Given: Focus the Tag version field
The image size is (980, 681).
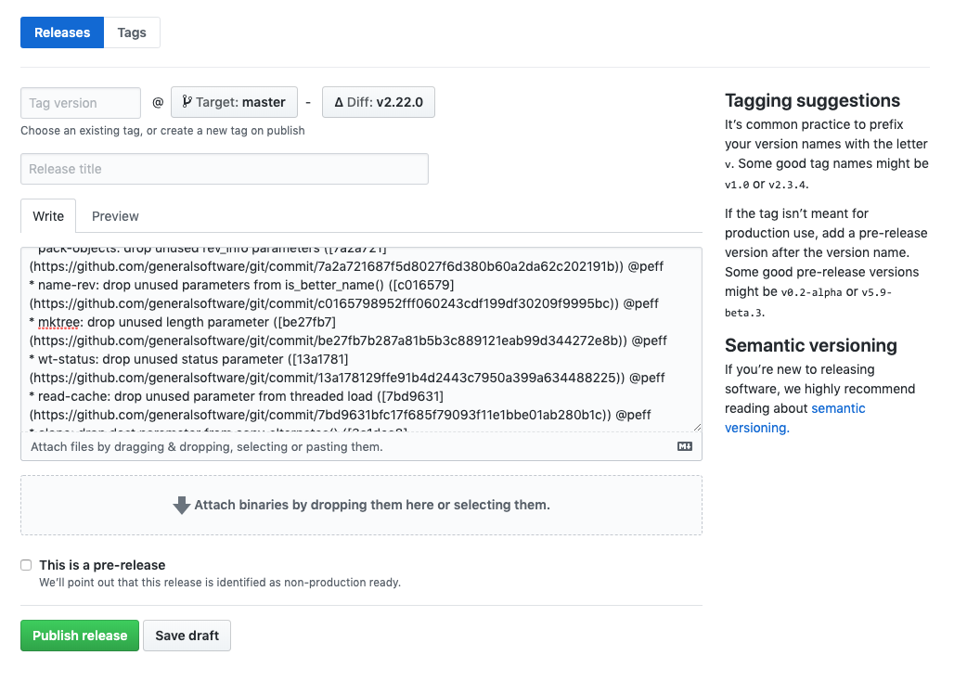Looking at the screenshot, I should click(81, 103).
